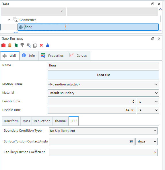Open the Properties tab

(x=53, y=56)
